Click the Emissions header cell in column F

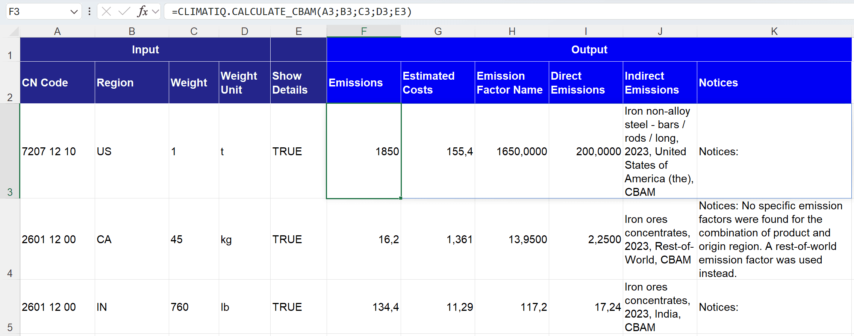pos(363,83)
